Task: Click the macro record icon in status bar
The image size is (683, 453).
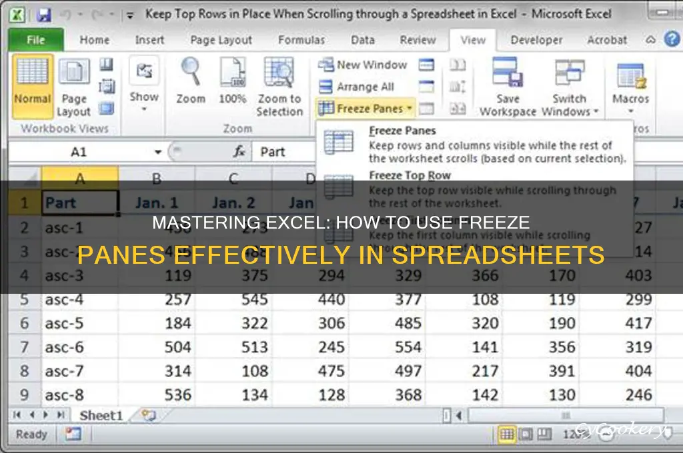Action: tap(73, 434)
